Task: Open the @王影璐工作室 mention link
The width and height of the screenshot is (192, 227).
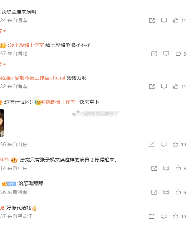Action: click(26, 45)
